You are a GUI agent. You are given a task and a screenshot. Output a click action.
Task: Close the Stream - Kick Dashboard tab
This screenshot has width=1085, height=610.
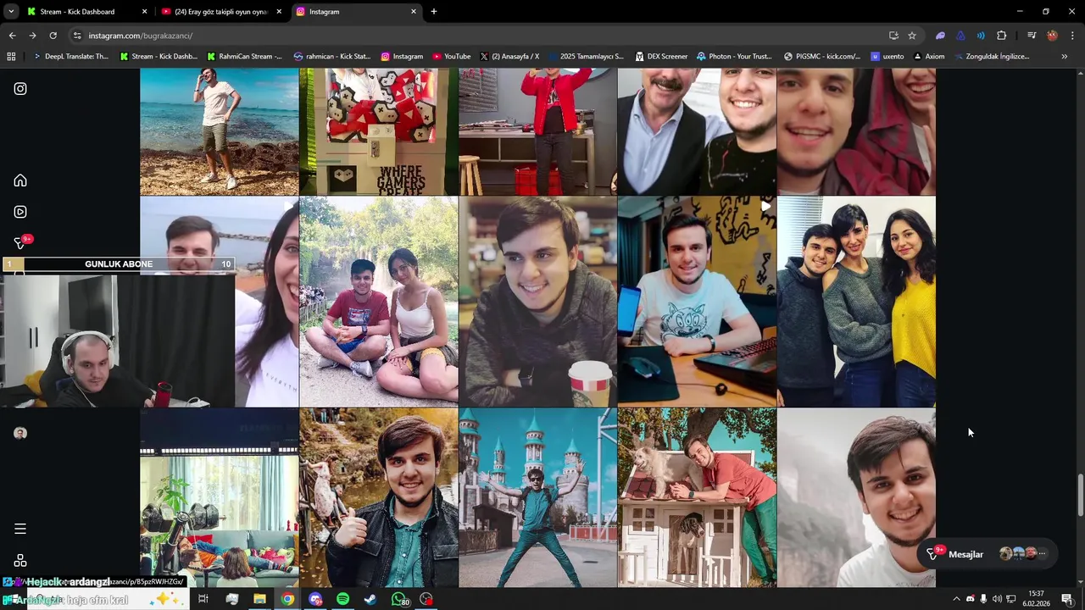click(144, 12)
